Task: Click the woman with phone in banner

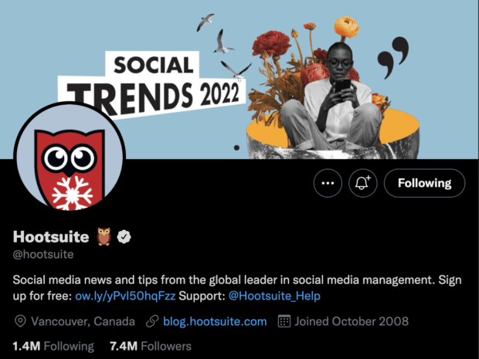Action: [x=331, y=98]
